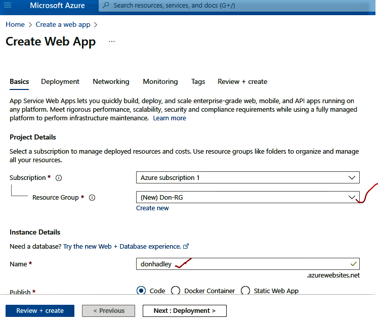378x325 pixels.
Task: Click the Create new resource group link
Action: 152,208
